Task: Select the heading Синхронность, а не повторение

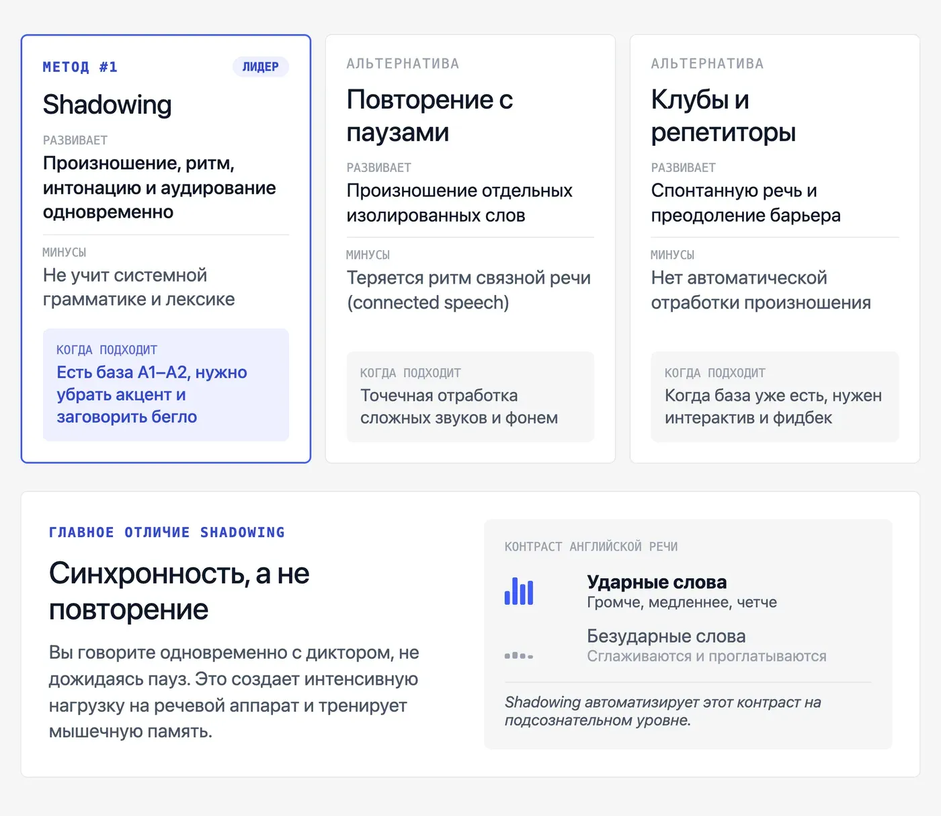Action: (x=179, y=591)
